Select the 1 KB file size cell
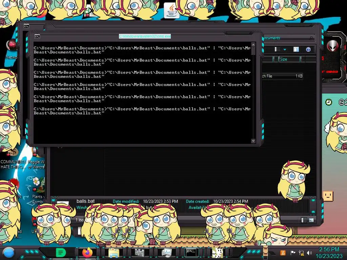 coord(299,76)
